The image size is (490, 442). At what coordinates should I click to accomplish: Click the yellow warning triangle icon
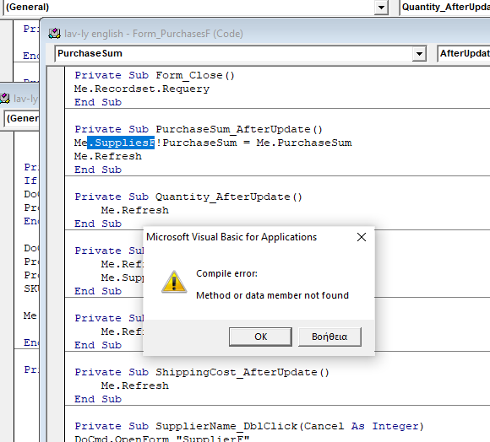(x=174, y=282)
